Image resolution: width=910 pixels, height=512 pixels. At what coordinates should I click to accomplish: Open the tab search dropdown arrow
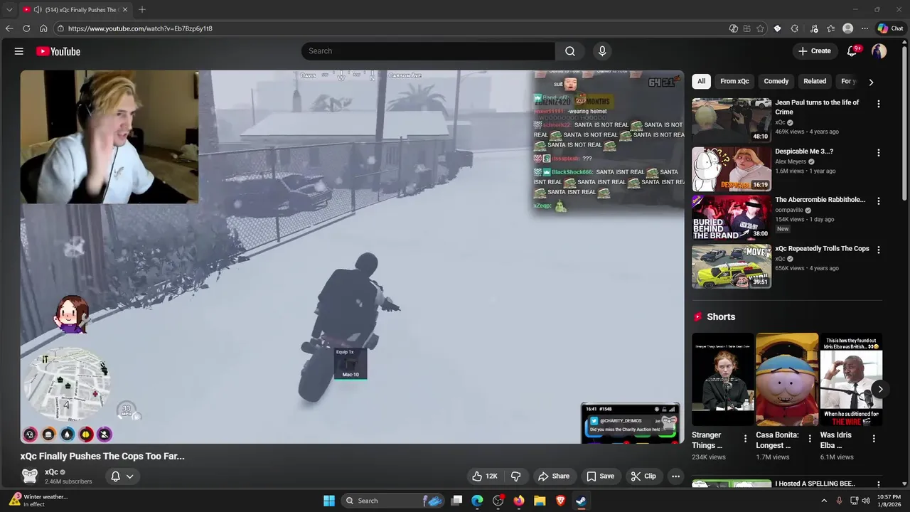9,10
